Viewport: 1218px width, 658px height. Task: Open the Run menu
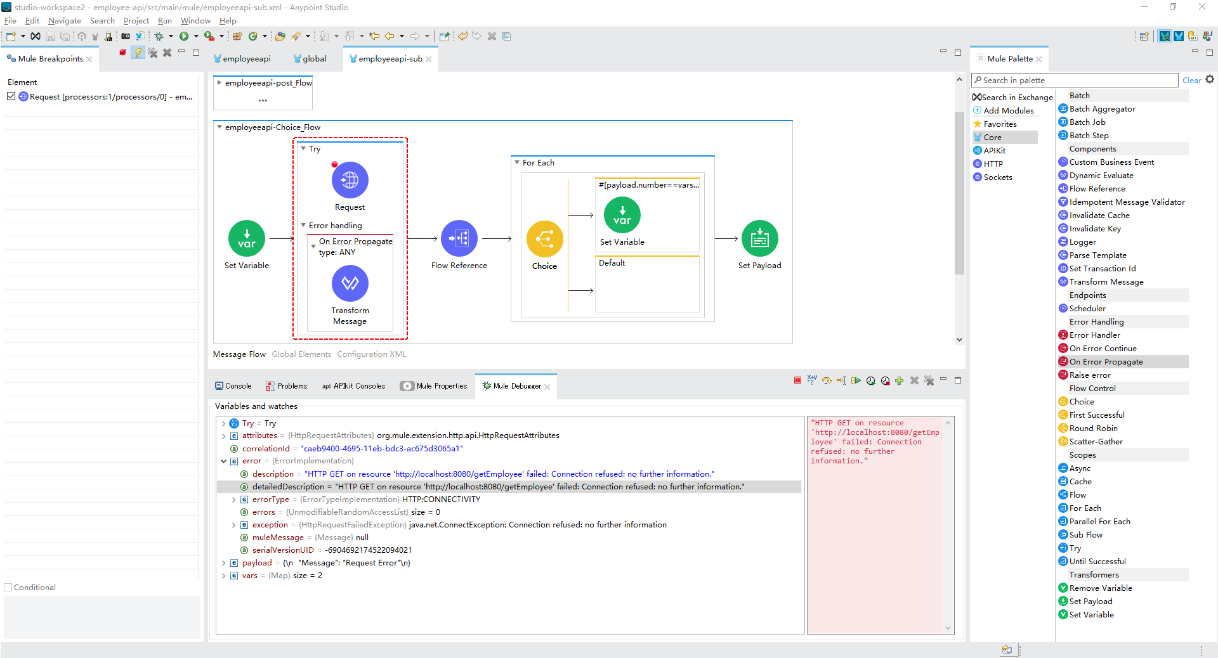[164, 21]
